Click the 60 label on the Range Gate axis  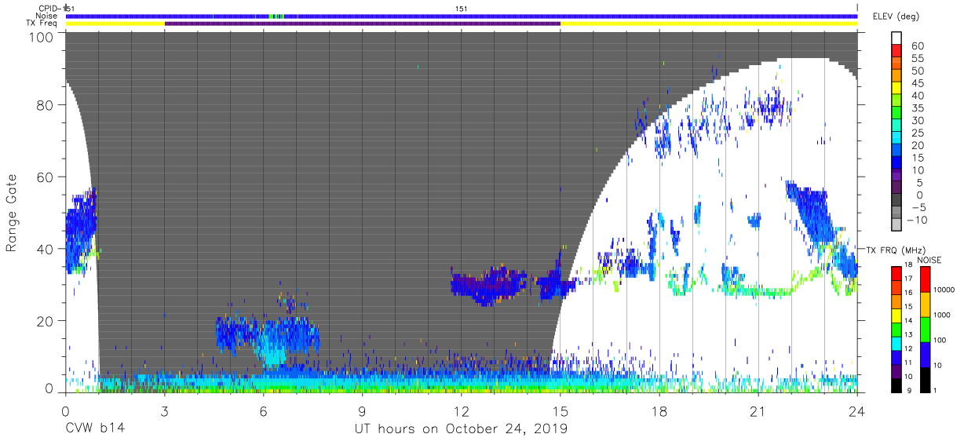coord(46,177)
